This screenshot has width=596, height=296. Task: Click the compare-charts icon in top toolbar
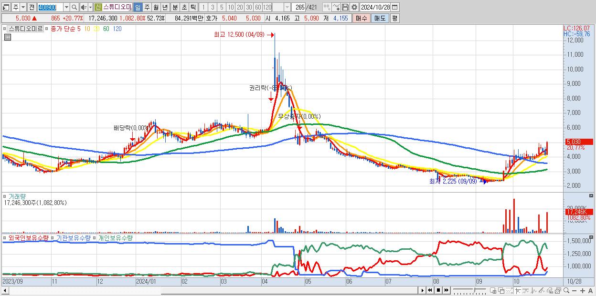[327, 7]
